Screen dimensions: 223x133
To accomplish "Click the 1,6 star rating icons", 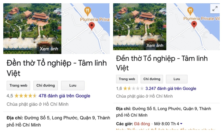I will pos(133,88).
